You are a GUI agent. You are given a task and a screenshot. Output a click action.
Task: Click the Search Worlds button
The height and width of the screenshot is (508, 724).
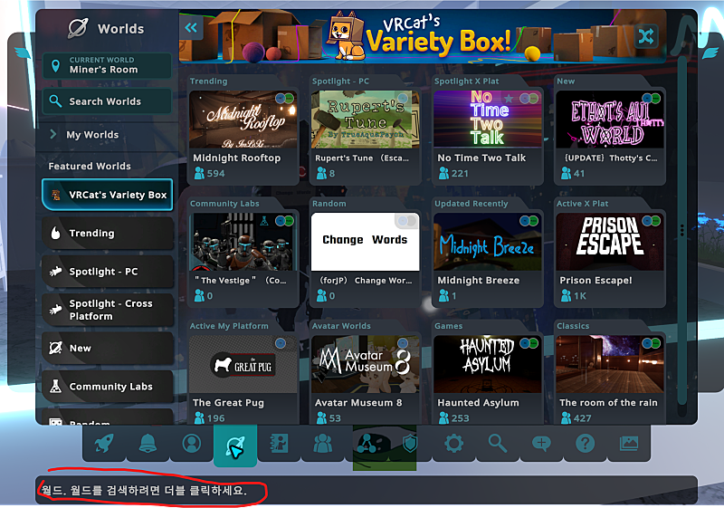point(107,101)
